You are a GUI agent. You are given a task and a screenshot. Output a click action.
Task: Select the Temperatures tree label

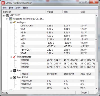coord(24,57)
